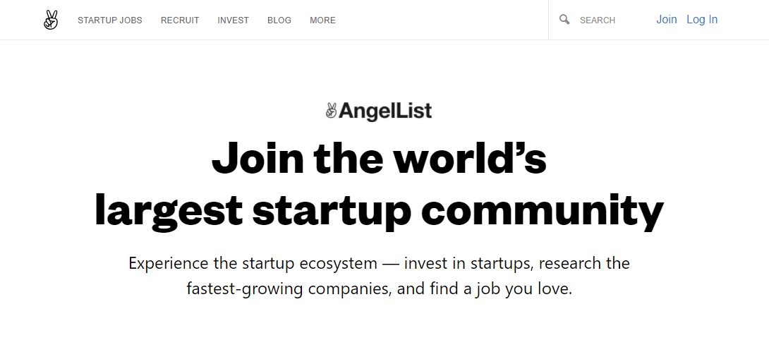This screenshot has width=769, height=352.
Task: Click the word "largest" in the headline
Action: (169, 210)
